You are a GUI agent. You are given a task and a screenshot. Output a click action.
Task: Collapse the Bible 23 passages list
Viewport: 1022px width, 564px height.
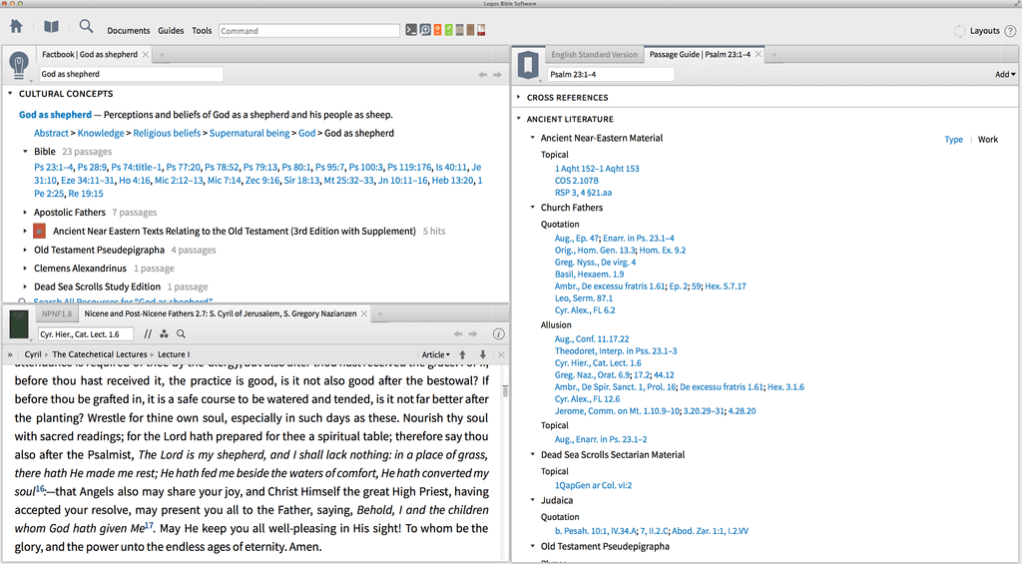point(25,152)
